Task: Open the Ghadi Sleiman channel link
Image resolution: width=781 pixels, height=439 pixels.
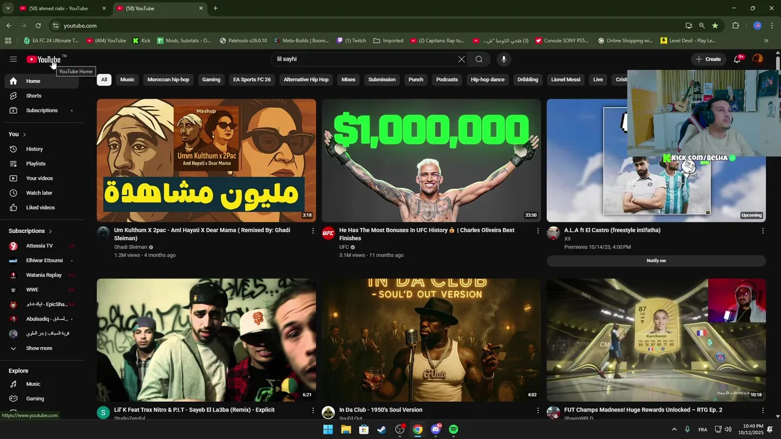Action: pyautogui.click(x=131, y=247)
